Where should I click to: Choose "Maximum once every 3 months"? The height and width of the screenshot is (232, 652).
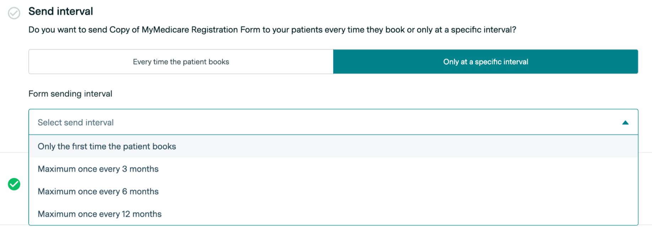[98, 169]
